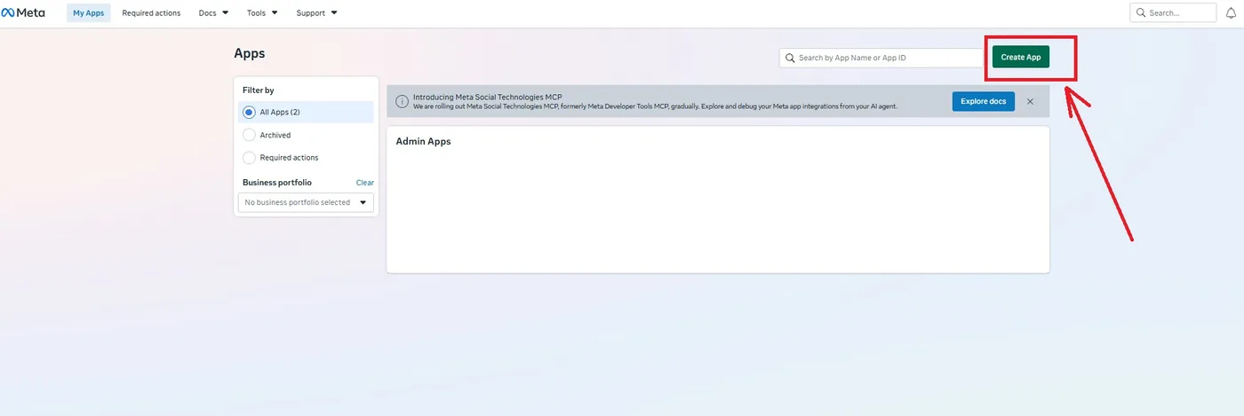Expand the Docs menu
Viewport: 1244px width, 416px height.
click(x=213, y=13)
